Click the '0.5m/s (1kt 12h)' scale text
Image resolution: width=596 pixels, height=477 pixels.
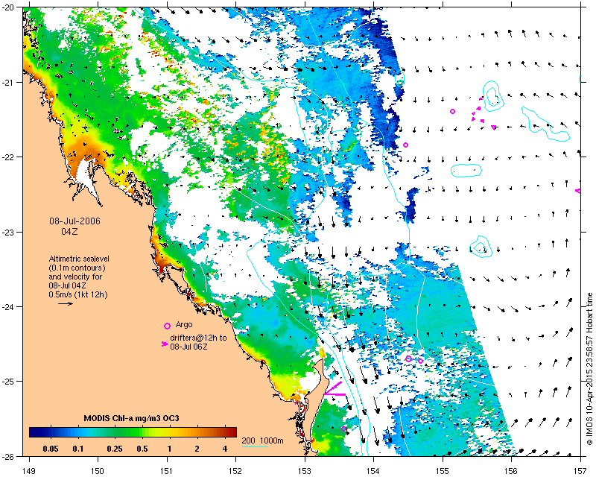pos(78,294)
